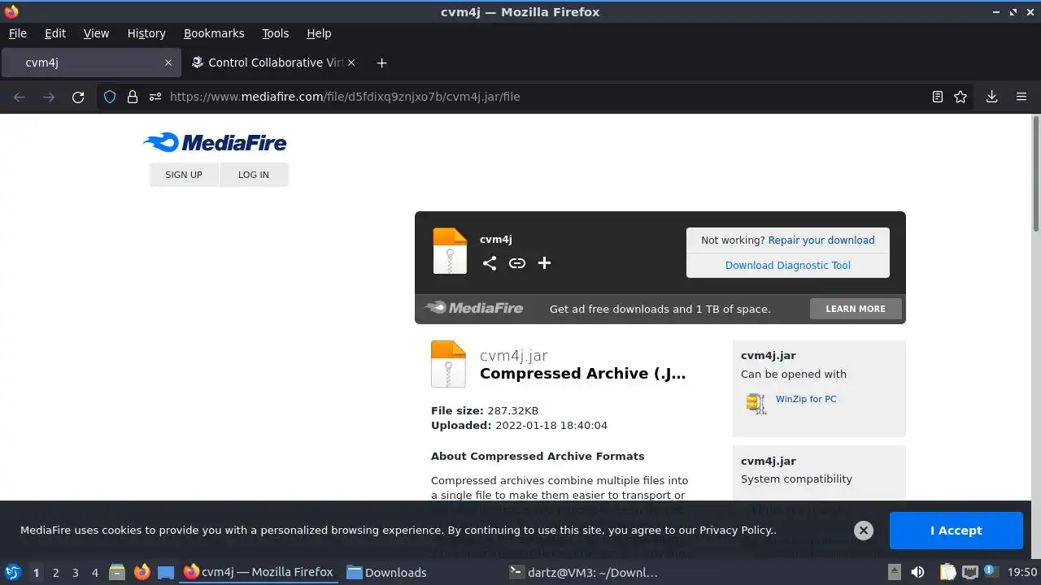
Task: Switch to the Control Collaborative Virtual tab
Action: coord(275,63)
